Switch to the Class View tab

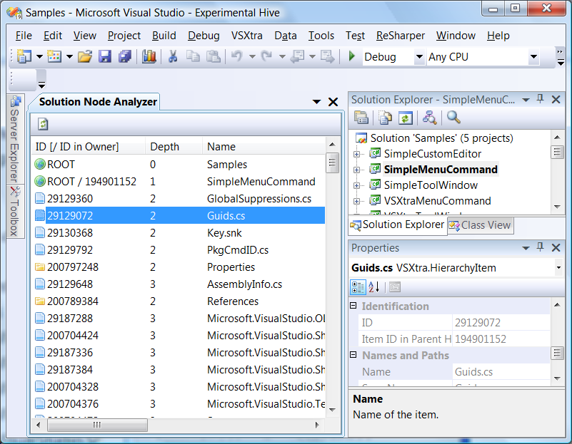click(x=480, y=225)
